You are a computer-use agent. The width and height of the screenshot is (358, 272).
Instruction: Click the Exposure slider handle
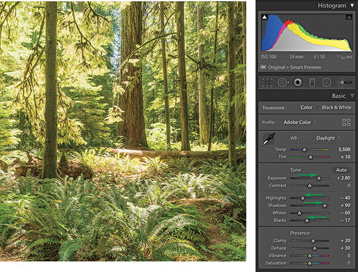coord(319,178)
